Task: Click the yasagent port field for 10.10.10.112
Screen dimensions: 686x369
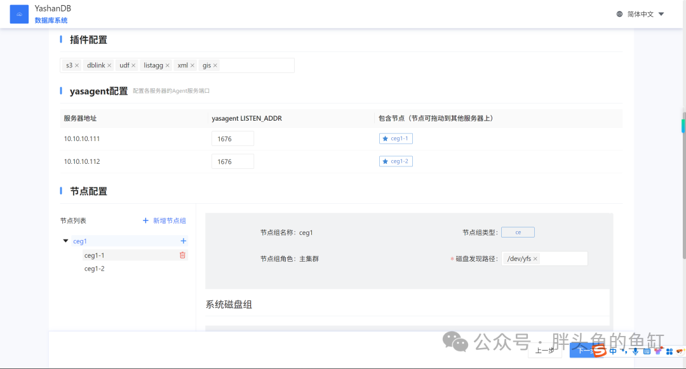Action: 232,162
